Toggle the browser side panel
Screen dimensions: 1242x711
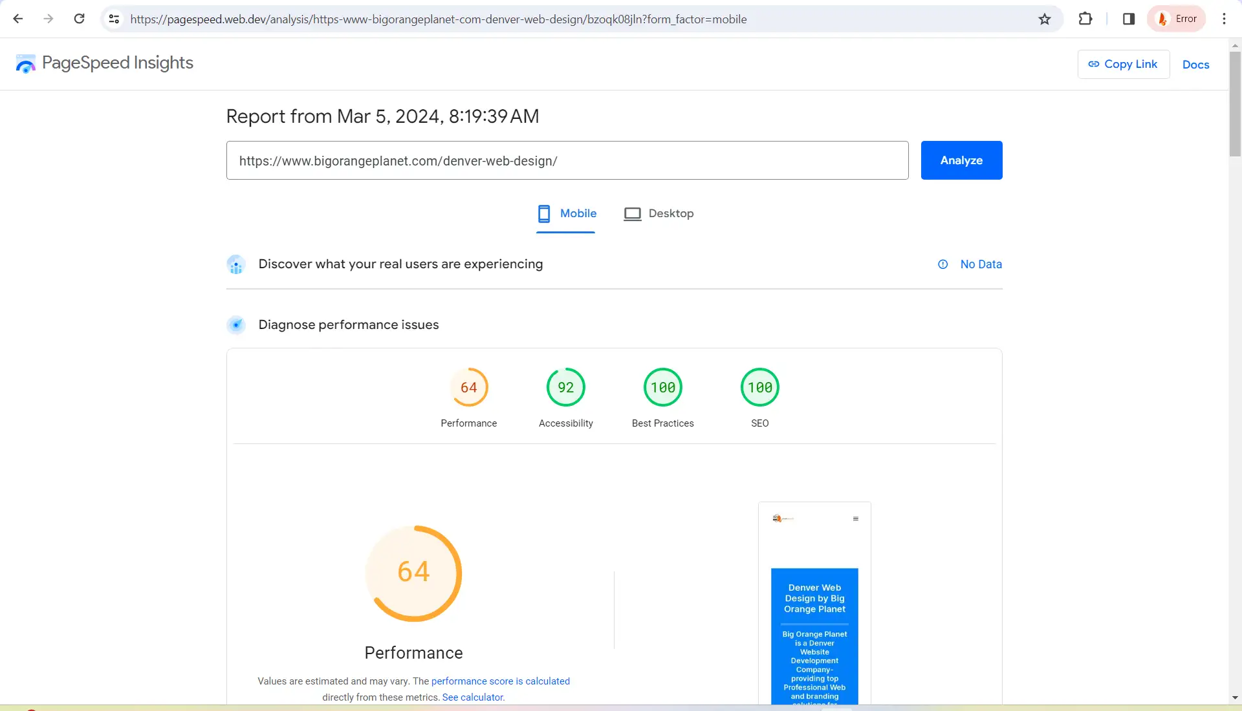[1129, 19]
